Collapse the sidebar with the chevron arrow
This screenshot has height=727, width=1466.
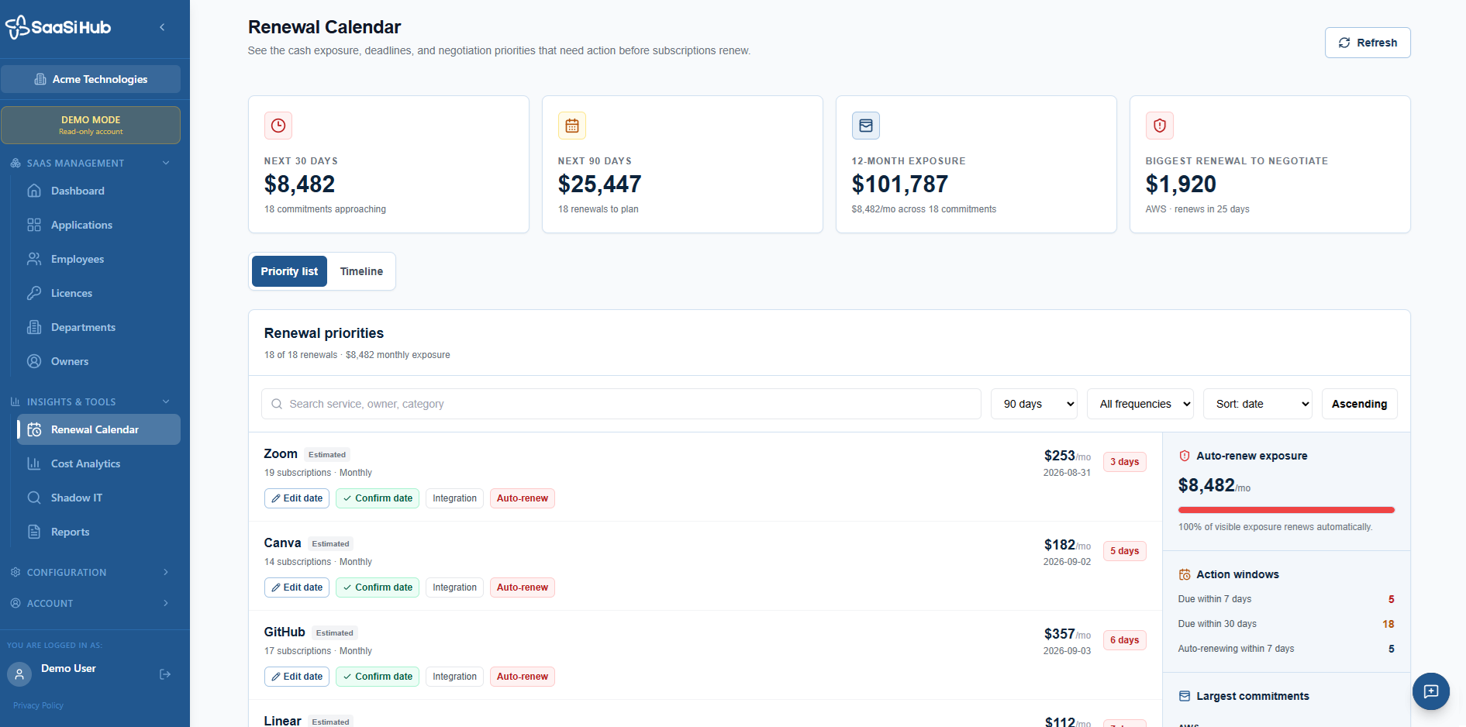[162, 27]
